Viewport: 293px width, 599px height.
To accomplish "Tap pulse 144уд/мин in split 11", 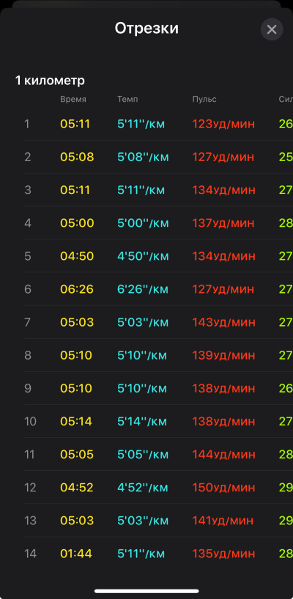I will click(x=224, y=454).
